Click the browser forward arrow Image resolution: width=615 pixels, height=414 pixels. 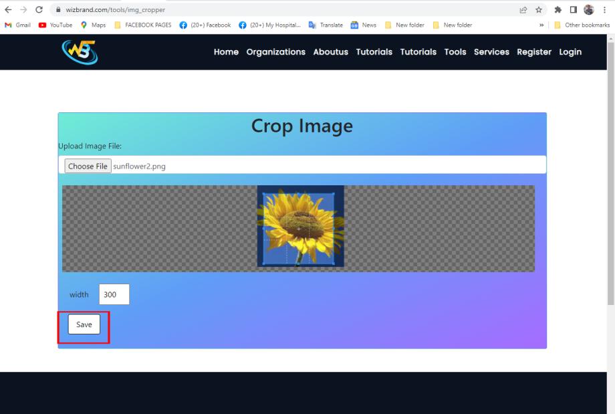pyautogui.click(x=23, y=10)
